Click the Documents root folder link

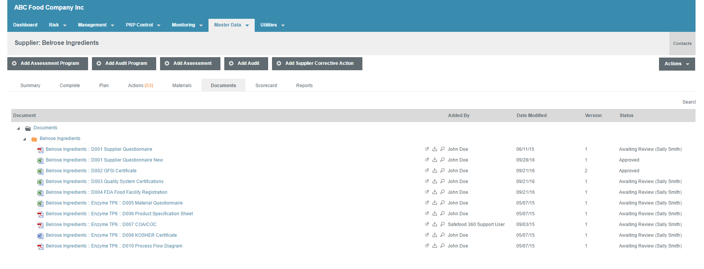click(45, 128)
